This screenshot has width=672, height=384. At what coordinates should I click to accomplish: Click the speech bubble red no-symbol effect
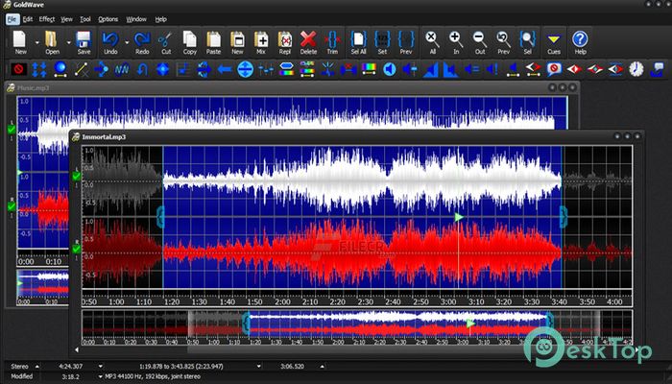pyautogui.click(x=554, y=69)
